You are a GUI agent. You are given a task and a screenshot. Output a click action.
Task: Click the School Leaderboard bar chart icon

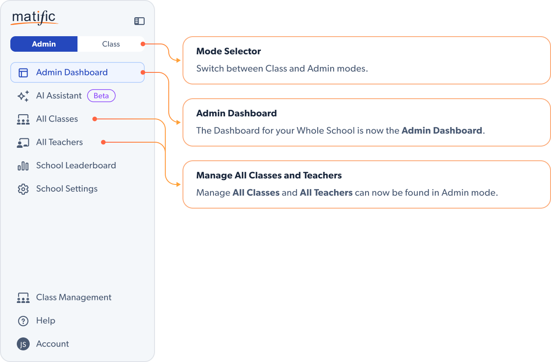pyautogui.click(x=23, y=166)
